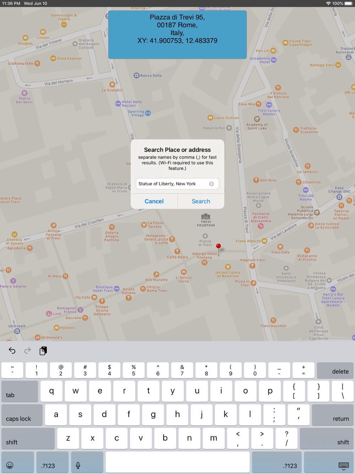Select the Flying Tiger Copenhagen icon
The image size is (355, 474).
click(x=285, y=43)
